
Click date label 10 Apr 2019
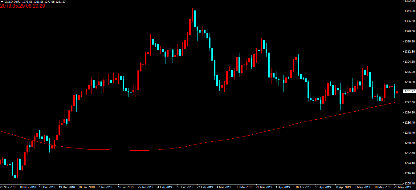click(303, 187)
